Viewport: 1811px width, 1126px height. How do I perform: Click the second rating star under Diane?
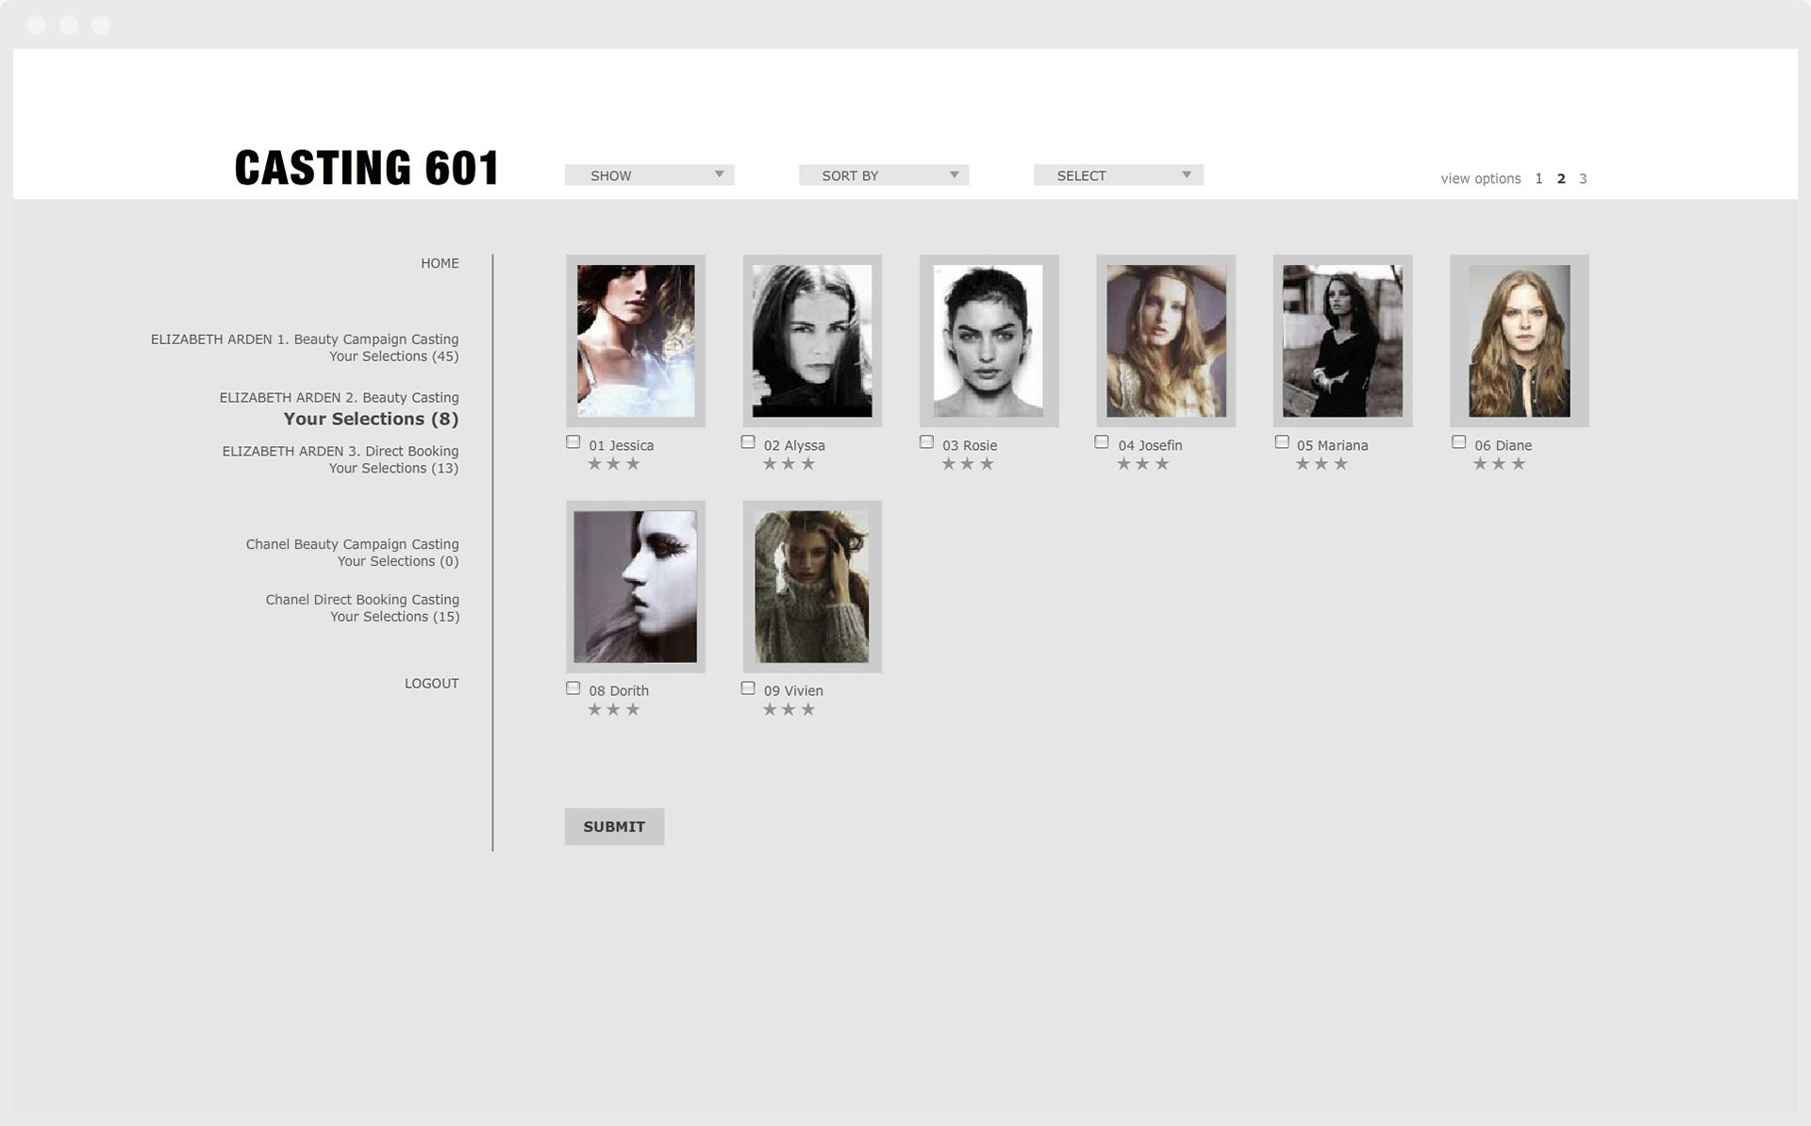point(1499,464)
